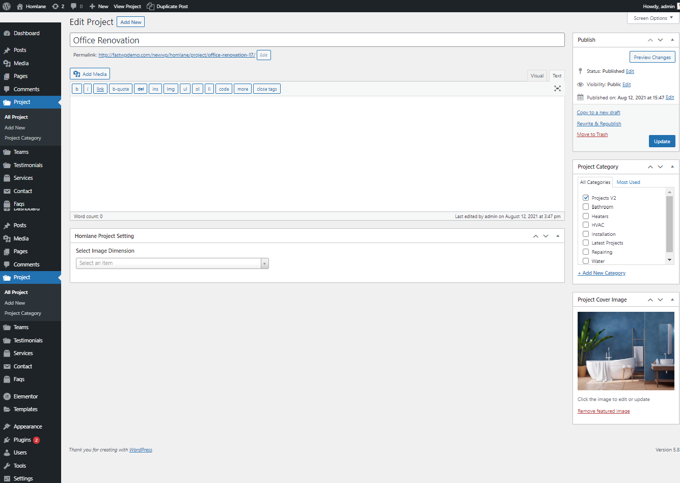Click the blue Update button
The height and width of the screenshot is (483, 680).
662,142
